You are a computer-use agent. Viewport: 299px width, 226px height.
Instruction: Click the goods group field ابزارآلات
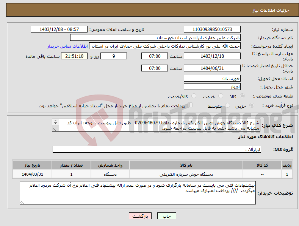(157, 150)
